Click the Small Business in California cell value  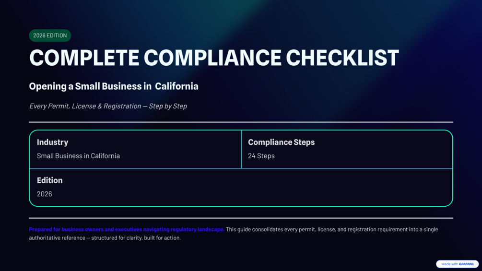[78, 156]
